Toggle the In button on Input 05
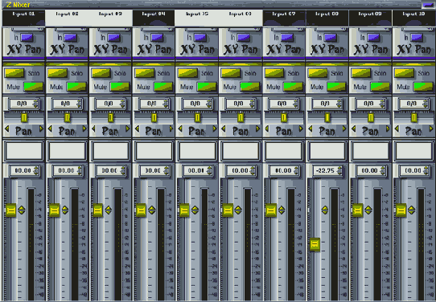Image resolution: width=436 pixels, height=302 pixels. (200, 37)
